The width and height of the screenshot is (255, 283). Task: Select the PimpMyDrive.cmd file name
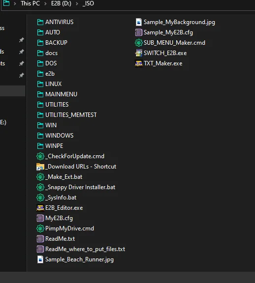[69, 228]
